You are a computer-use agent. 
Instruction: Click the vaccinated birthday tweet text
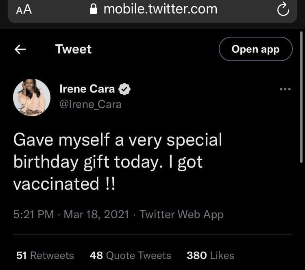(118, 162)
